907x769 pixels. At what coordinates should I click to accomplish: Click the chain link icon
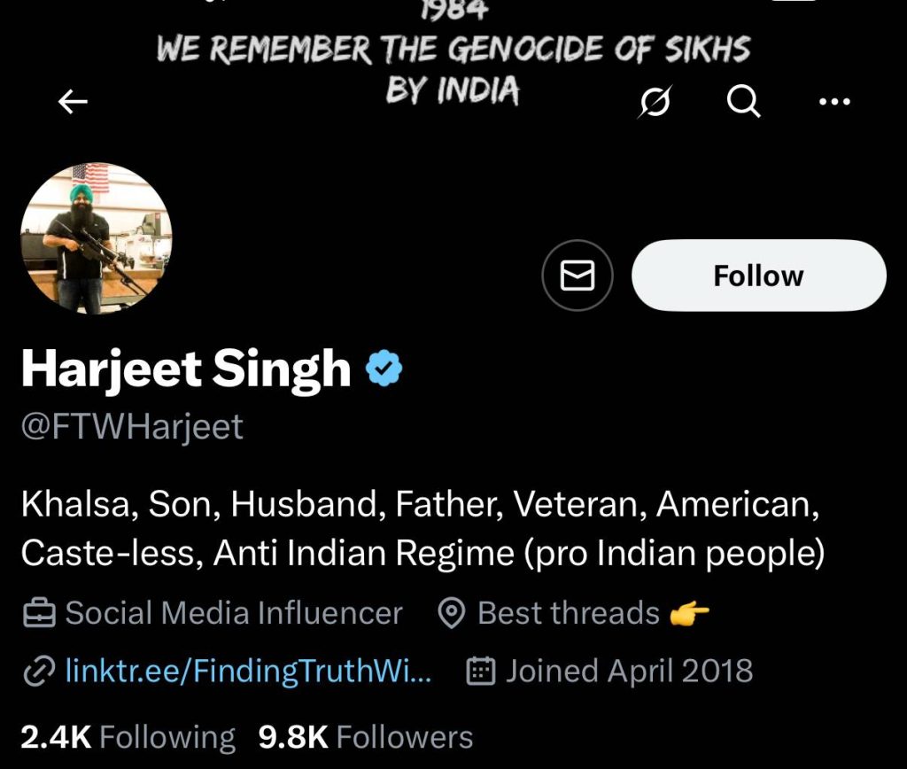tap(40, 672)
